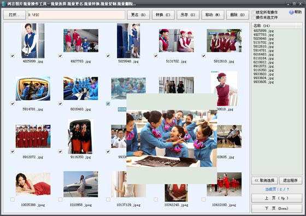
Task: Select the 9116350.jpg thumbnail
Action: [x=81, y=136]
